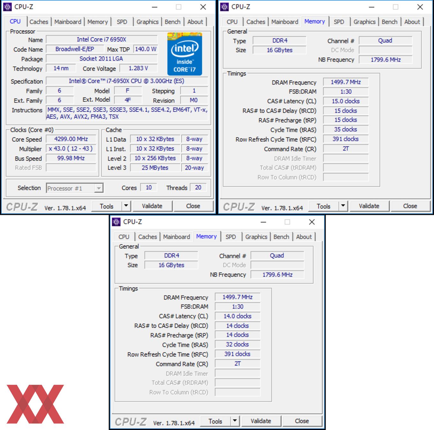Open About tab in top-right window

(412, 22)
